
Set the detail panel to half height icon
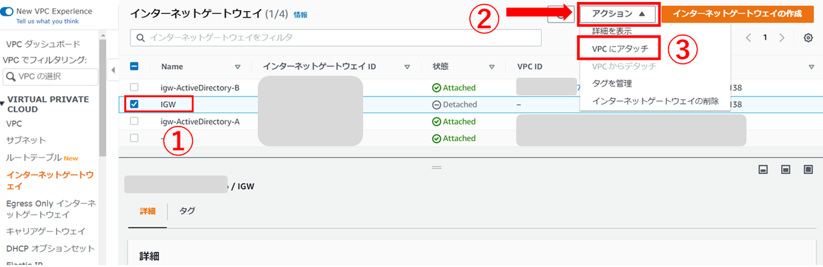point(785,169)
